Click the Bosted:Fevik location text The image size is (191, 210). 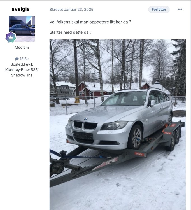22,64
